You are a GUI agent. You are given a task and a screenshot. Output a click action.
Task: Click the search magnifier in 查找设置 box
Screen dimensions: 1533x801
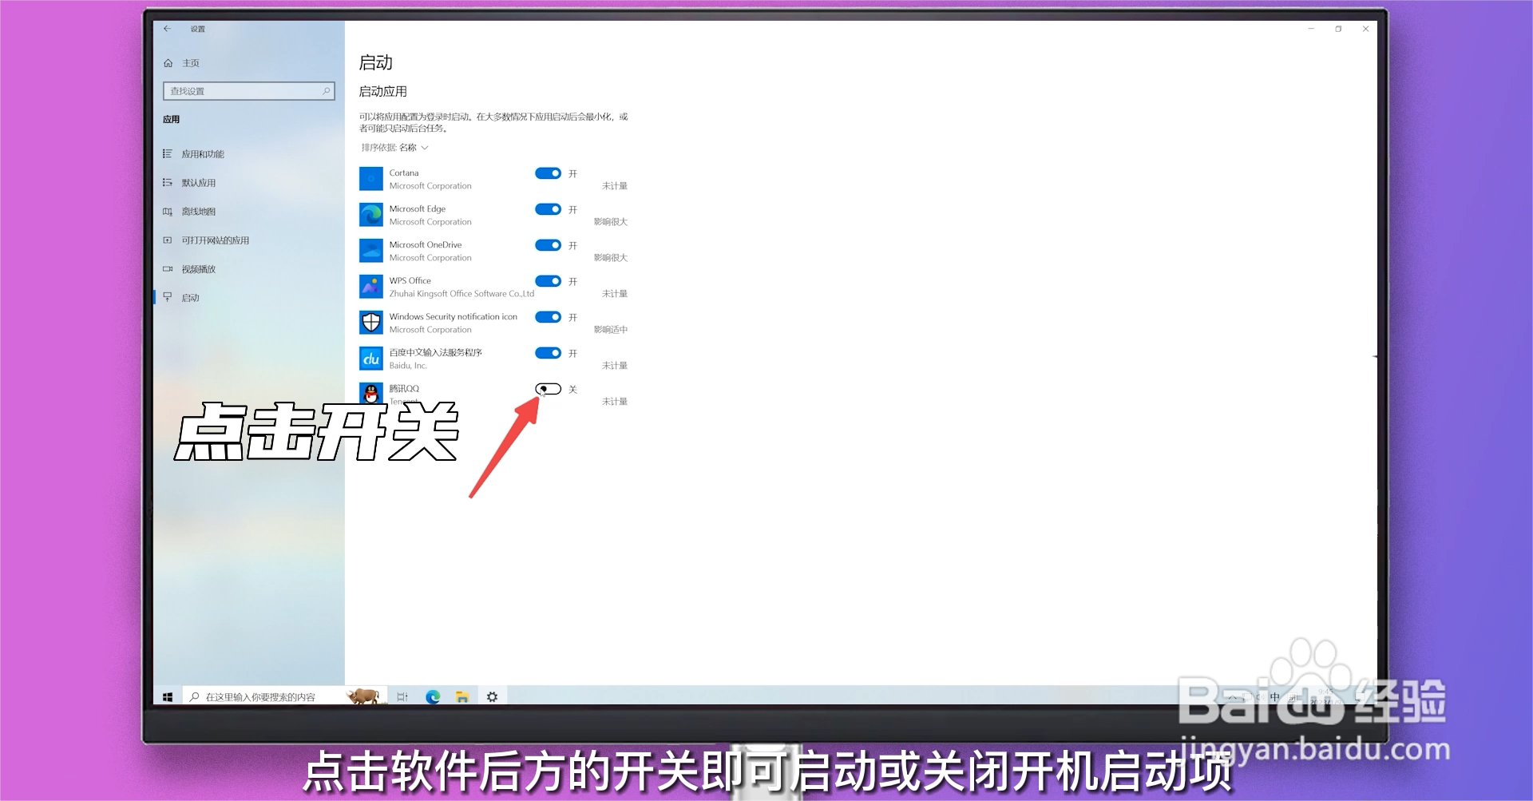[x=326, y=91]
